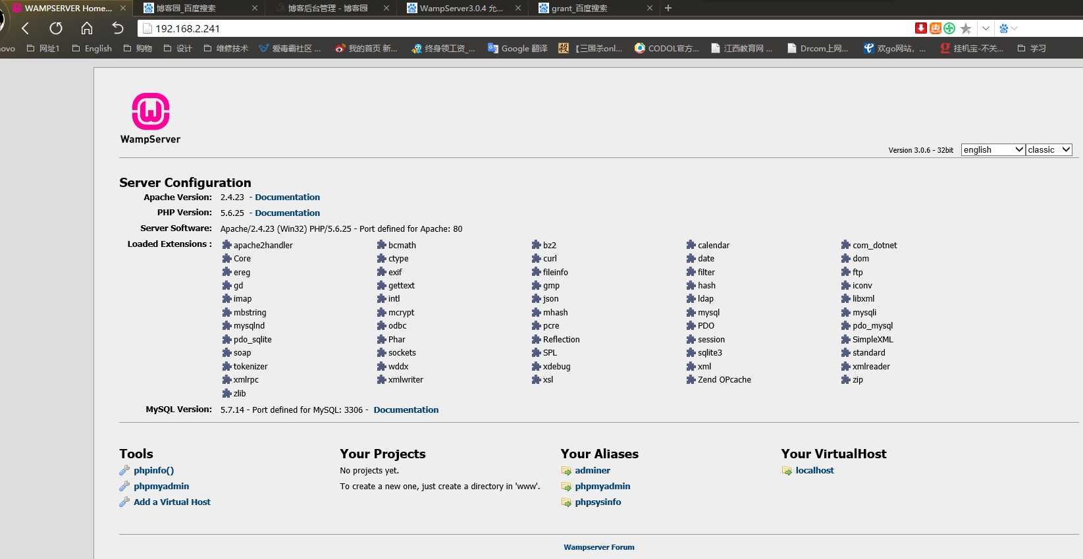Open the 江西教育网 bookmark

pos(742,48)
